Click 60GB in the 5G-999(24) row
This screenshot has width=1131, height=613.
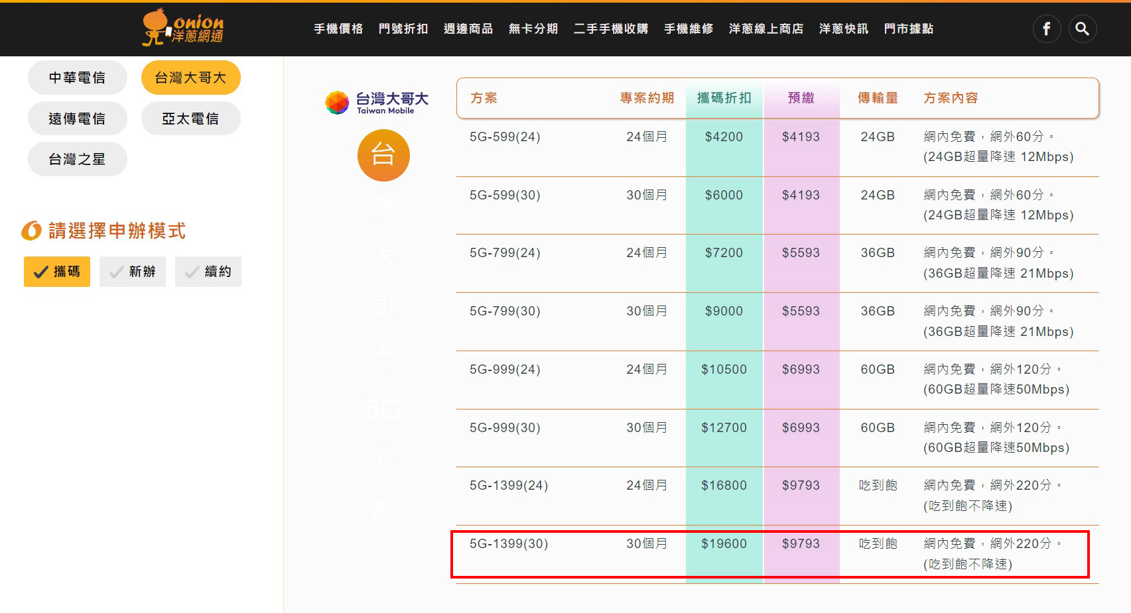pos(878,369)
